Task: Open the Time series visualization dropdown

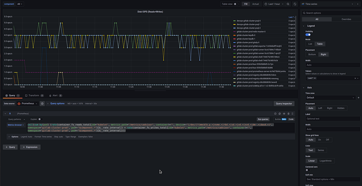Action: [x=327, y=4]
